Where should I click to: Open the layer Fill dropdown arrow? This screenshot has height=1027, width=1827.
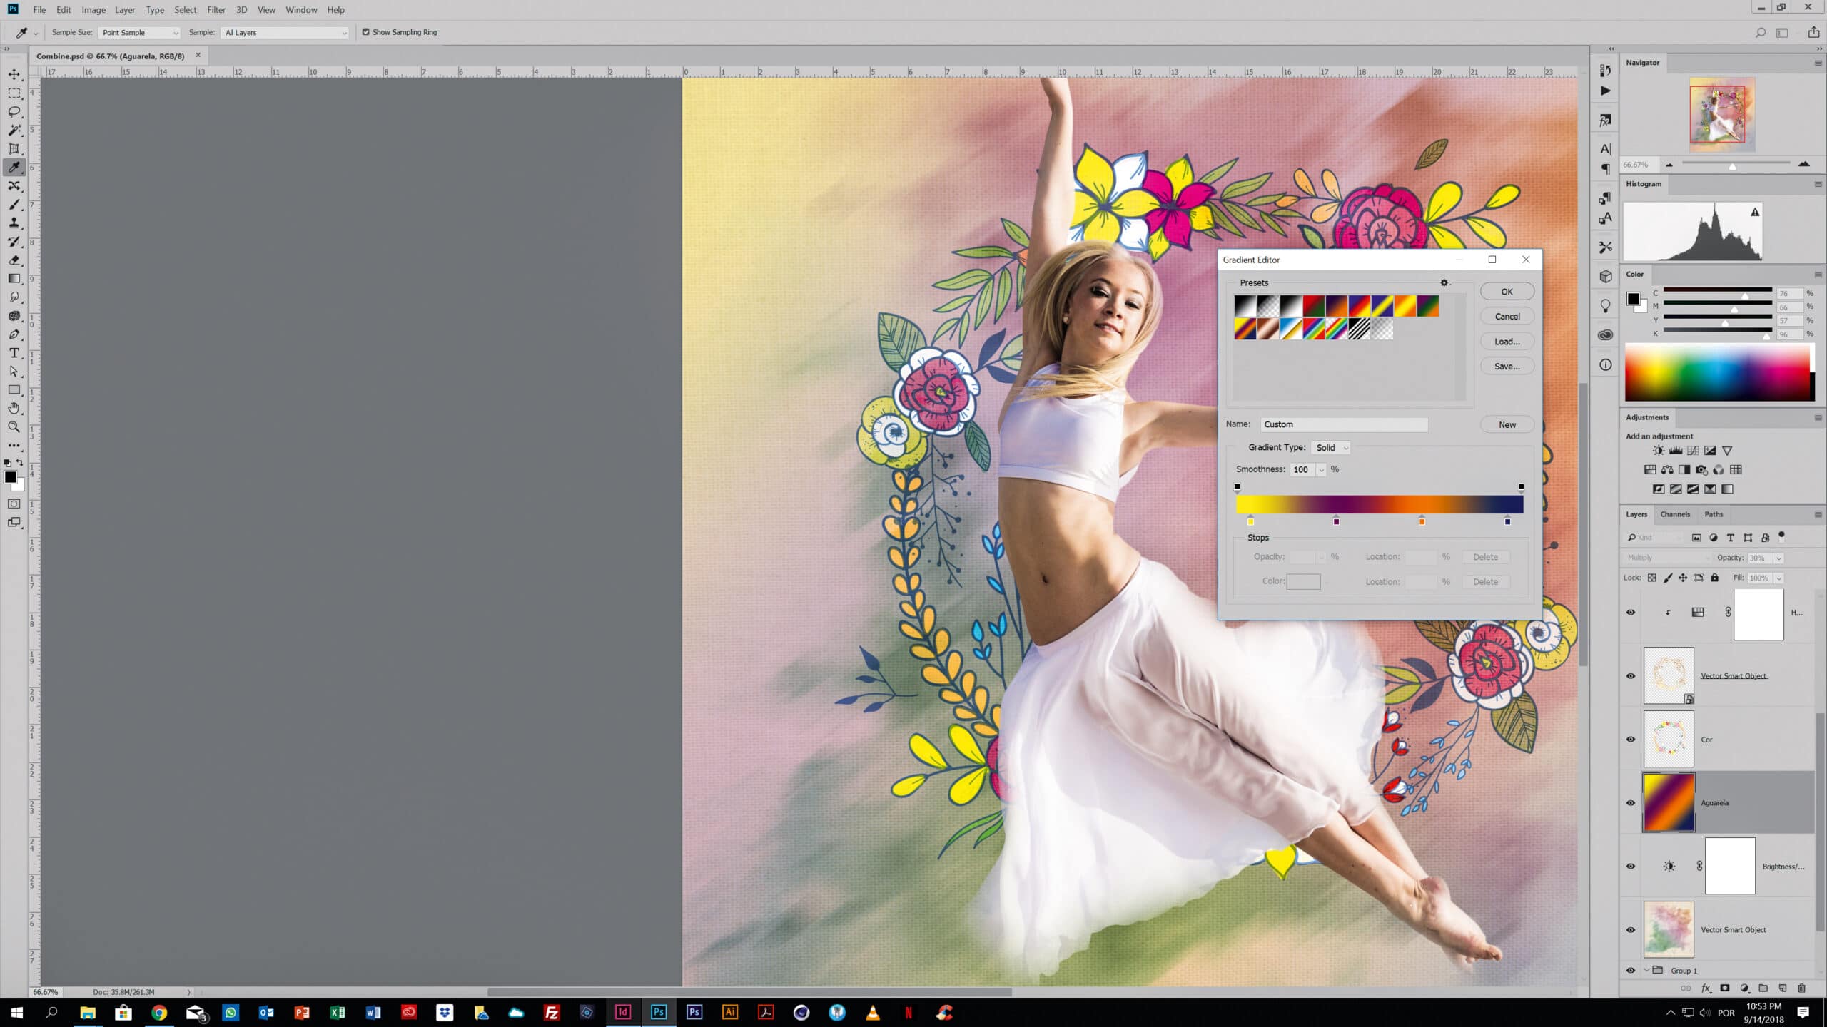pos(1779,578)
